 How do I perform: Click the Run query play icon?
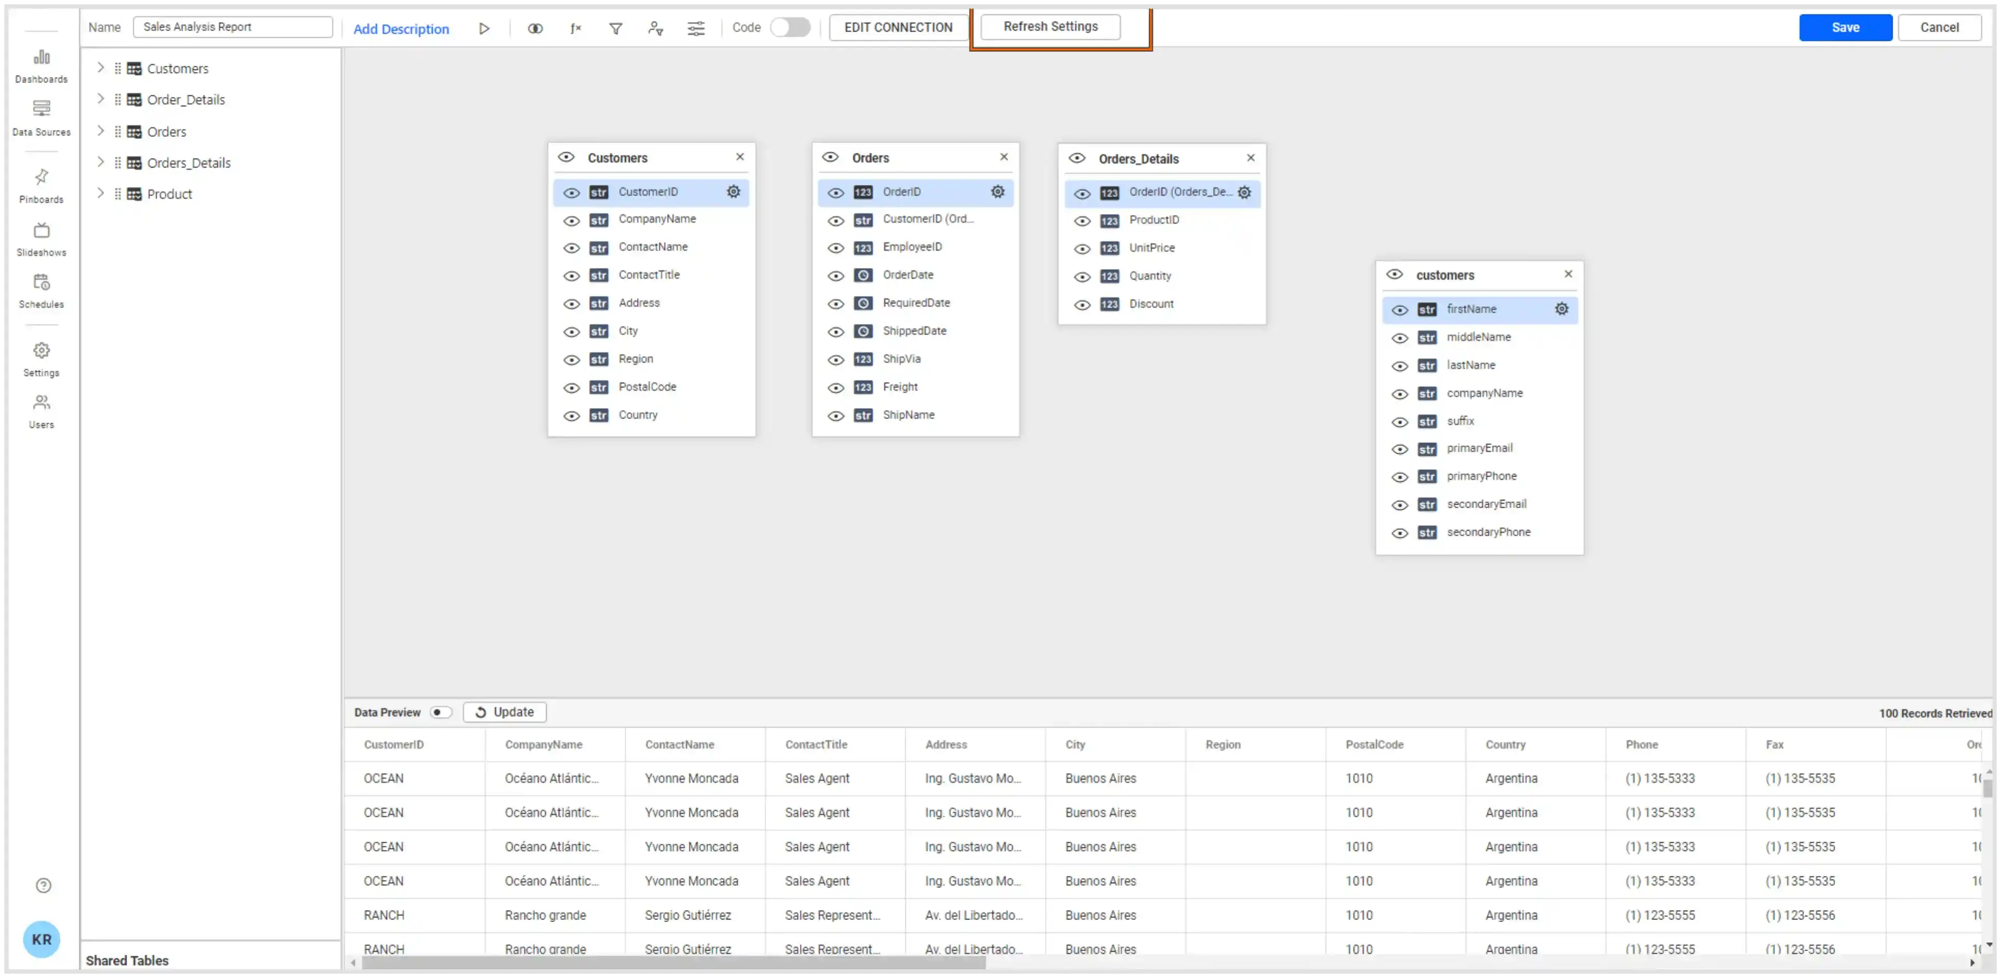(x=484, y=28)
